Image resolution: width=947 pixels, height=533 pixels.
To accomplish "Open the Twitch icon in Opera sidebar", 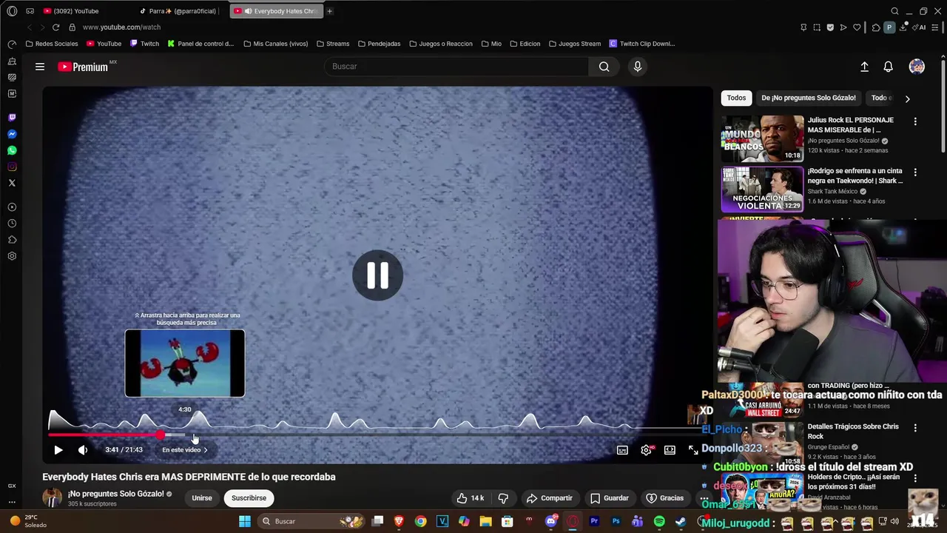I will point(12,118).
